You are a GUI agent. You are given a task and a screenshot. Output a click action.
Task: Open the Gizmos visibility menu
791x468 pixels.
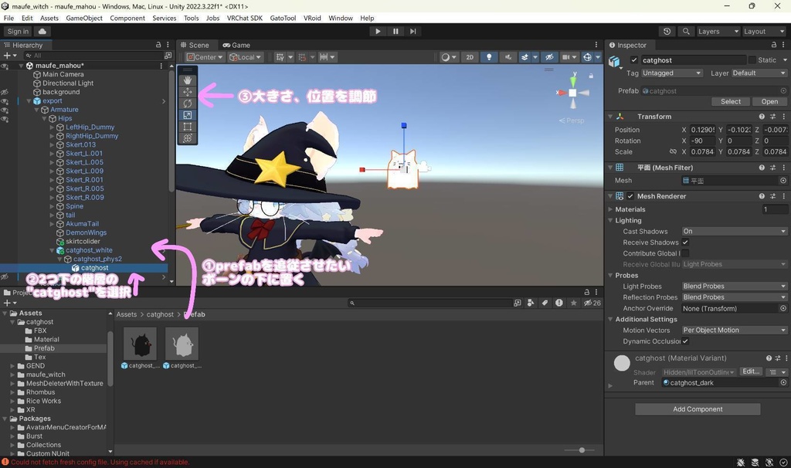pos(599,56)
